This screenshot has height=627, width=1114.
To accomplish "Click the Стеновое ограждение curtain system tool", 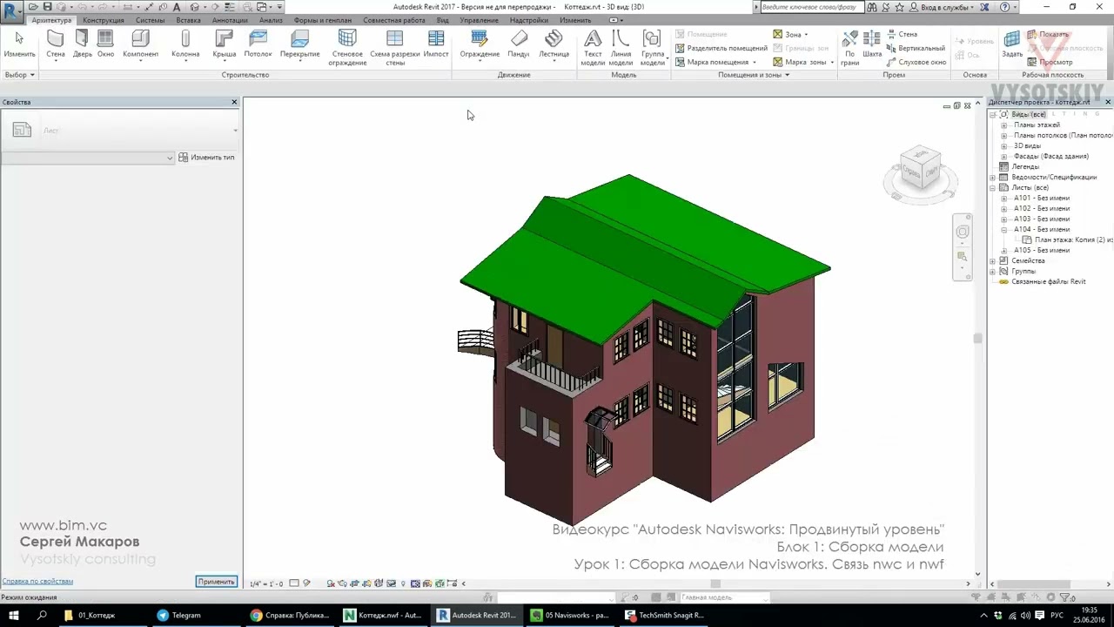I will pos(347,48).
